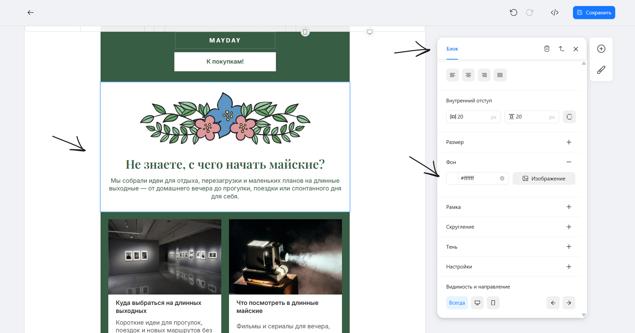
Task: Select paragraph starting Мы собрали идеи
Action: click(x=225, y=188)
